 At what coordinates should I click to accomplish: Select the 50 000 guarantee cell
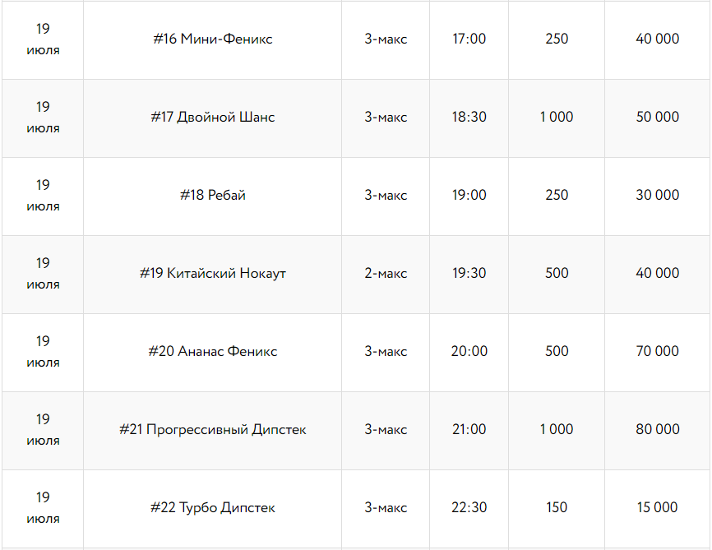[658, 117]
